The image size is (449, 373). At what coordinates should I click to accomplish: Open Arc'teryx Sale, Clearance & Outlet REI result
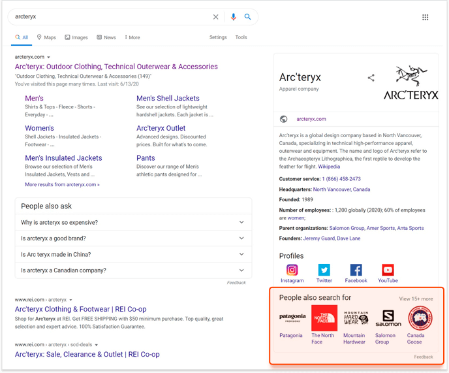tap(87, 354)
